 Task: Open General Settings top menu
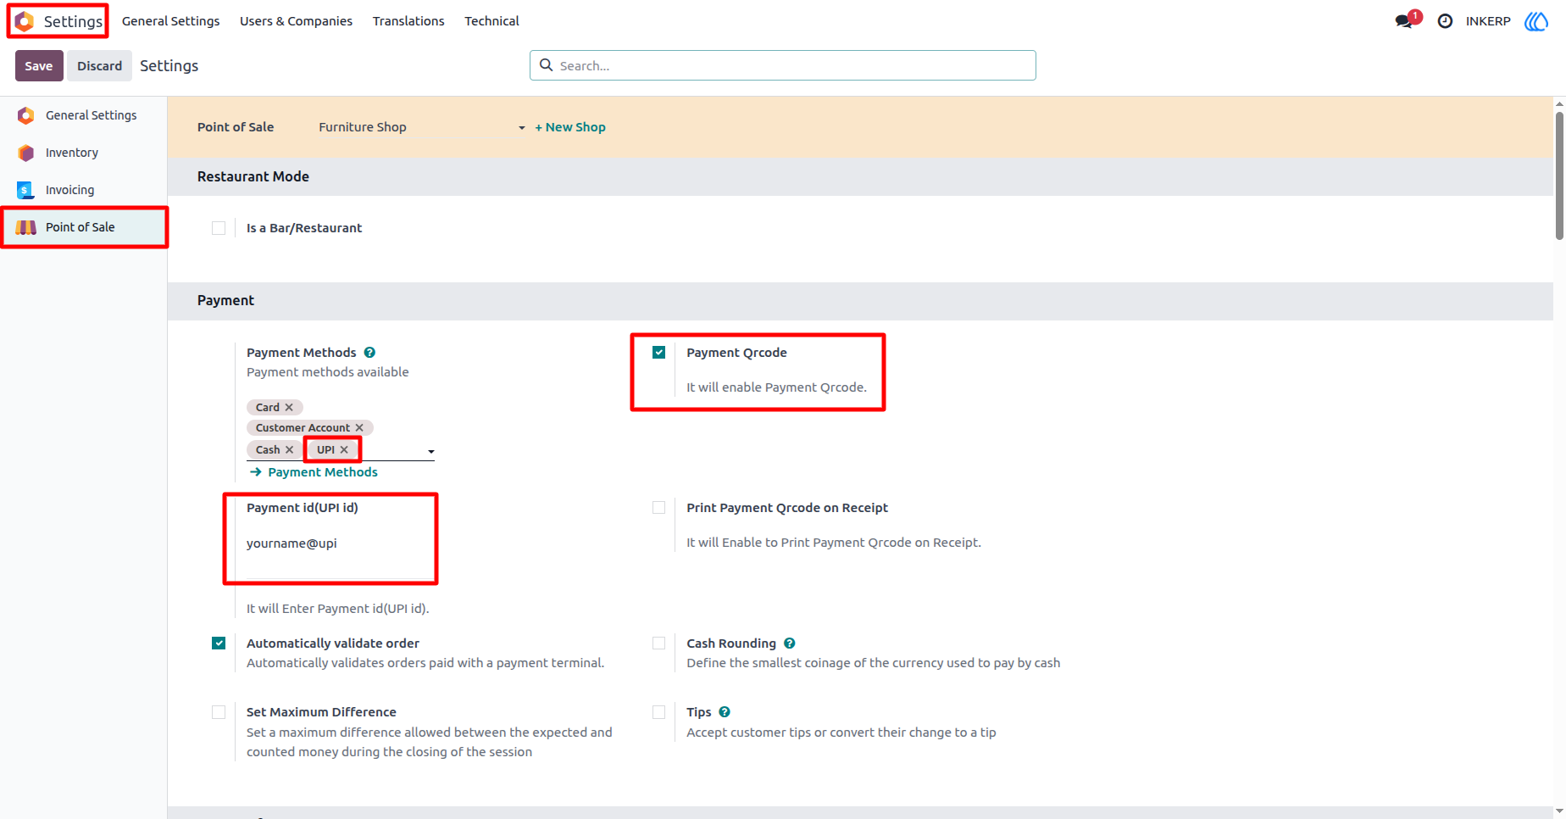click(x=170, y=21)
